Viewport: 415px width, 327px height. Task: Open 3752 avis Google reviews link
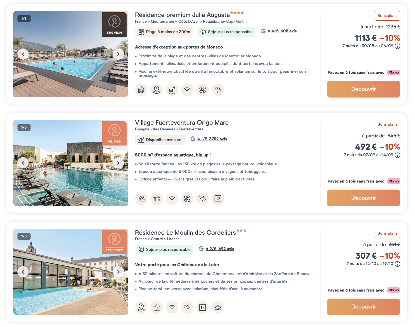[x=218, y=139]
